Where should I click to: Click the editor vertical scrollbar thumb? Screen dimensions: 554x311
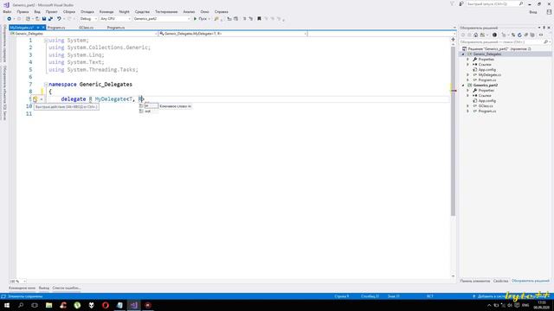453,130
